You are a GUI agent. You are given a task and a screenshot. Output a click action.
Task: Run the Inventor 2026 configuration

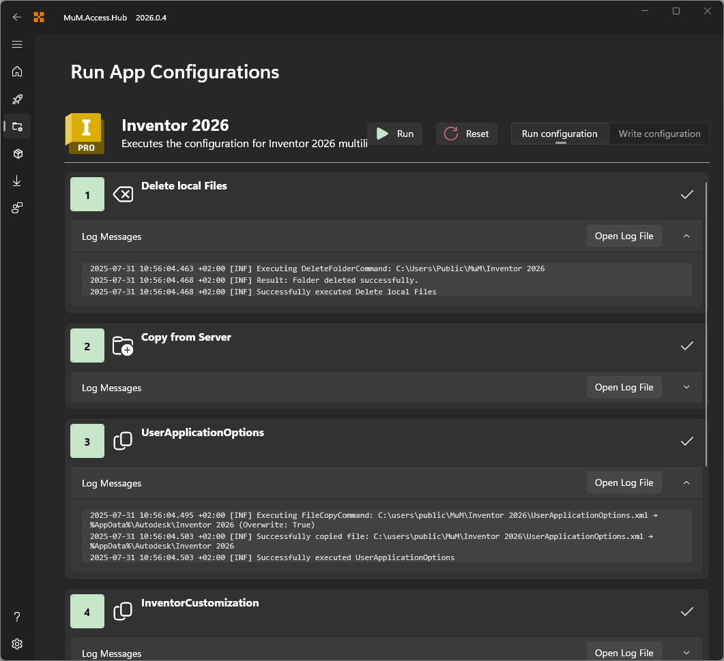[x=394, y=134]
